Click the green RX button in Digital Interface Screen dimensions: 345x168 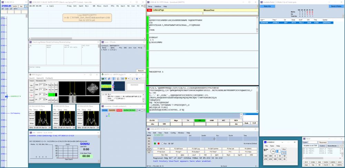coord(199,120)
